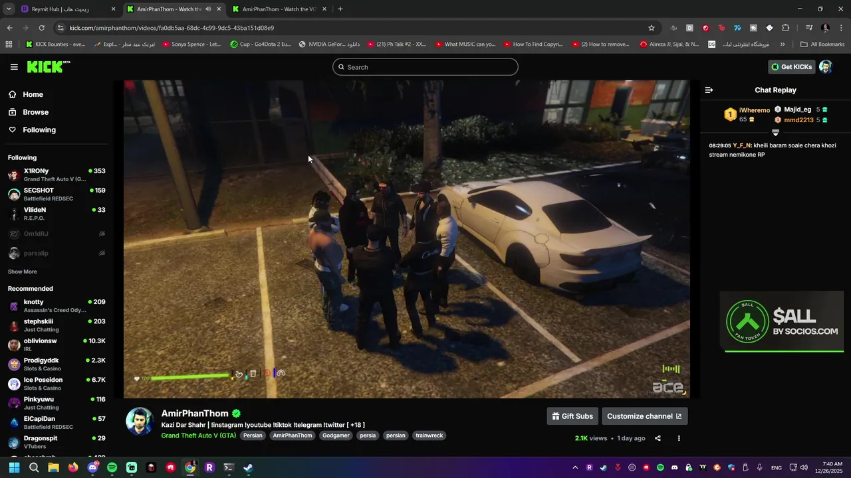Open Steam from taskbar
The width and height of the screenshot is (851, 478).
click(x=248, y=467)
